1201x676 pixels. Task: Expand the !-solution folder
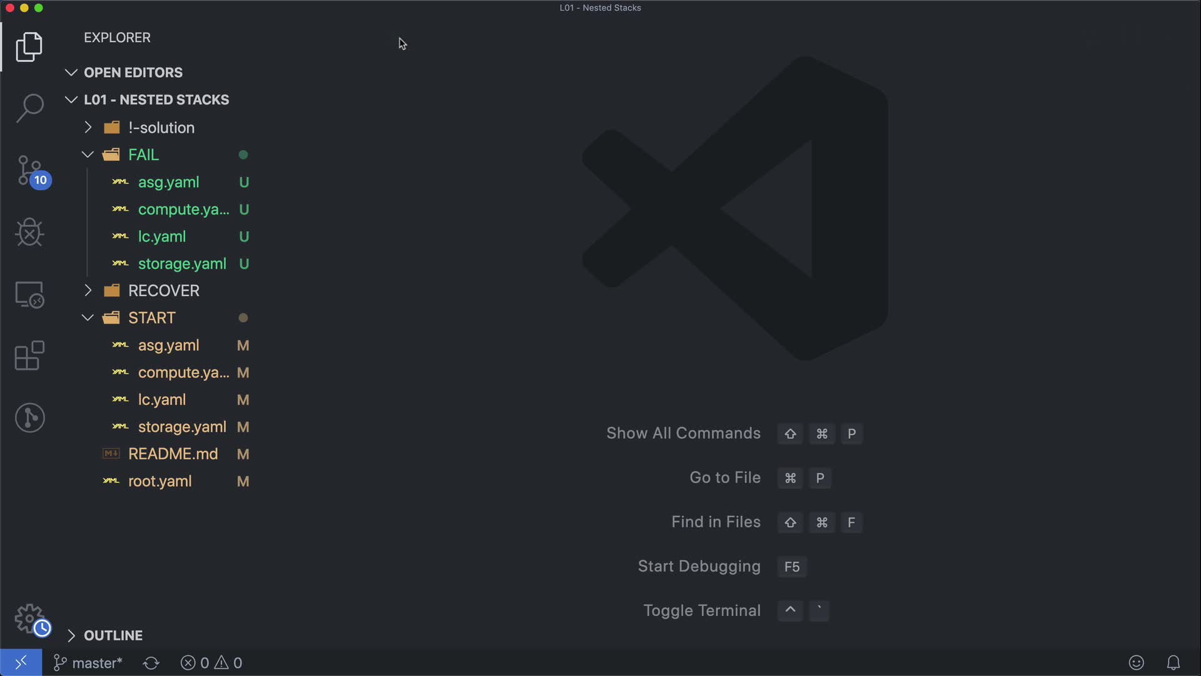[161, 128]
